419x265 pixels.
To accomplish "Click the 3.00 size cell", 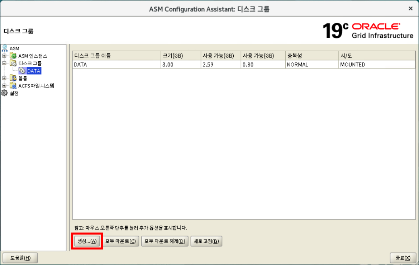I will tap(180, 64).
